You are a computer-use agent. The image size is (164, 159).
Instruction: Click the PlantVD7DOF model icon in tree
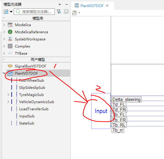10,73
